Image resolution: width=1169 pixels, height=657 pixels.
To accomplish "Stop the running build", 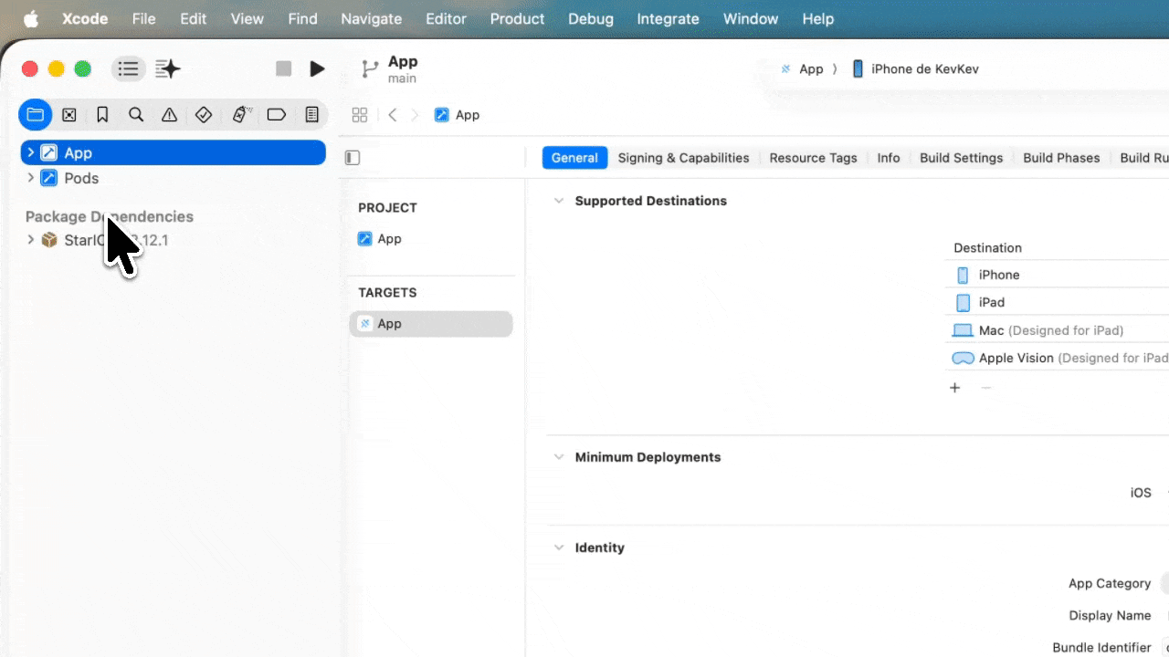I will click(x=284, y=68).
